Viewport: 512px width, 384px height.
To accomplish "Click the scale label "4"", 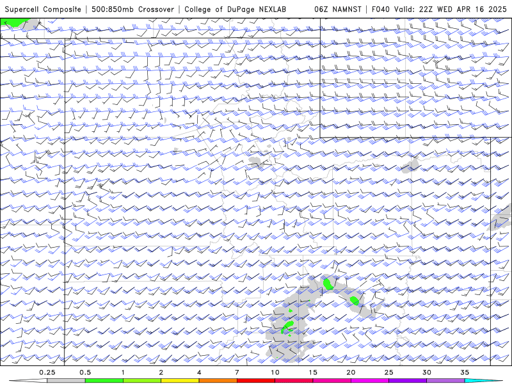I will 199,372.
